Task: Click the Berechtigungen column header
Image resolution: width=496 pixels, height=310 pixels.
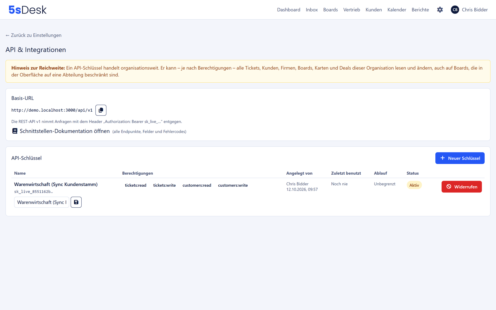Action: (x=137, y=173)
